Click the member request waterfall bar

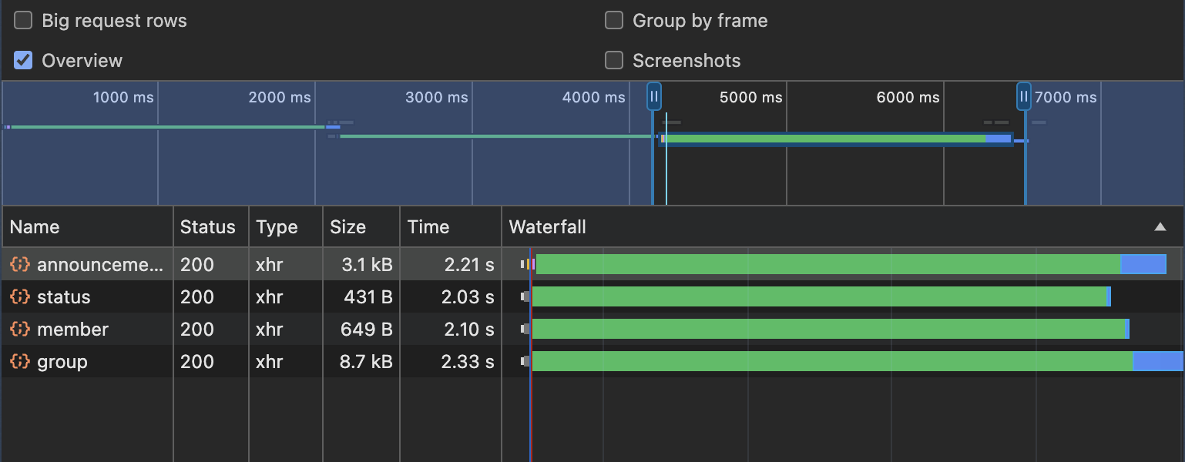pos(828,330)
